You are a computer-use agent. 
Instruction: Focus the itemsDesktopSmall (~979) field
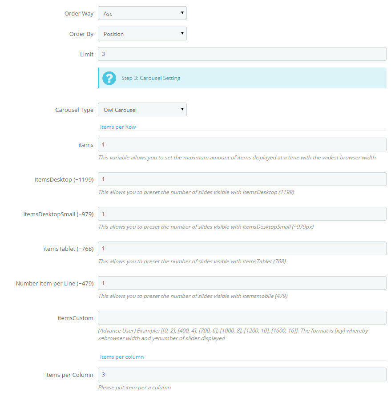click(242, 214)
